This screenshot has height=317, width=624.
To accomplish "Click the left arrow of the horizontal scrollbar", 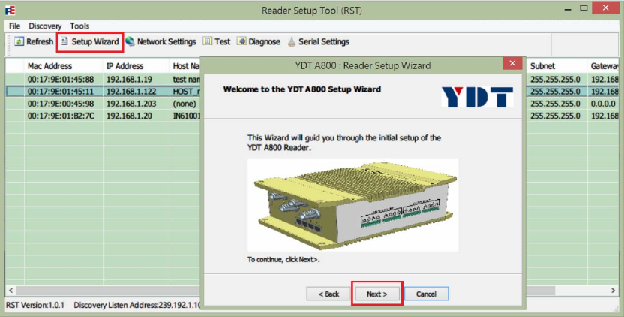I will point(10,291).
